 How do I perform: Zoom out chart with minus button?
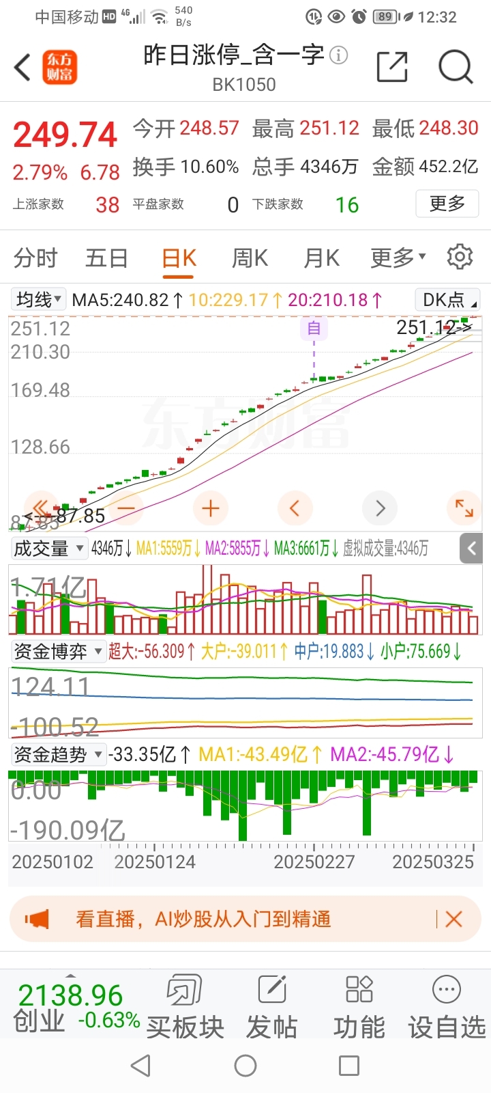click(x=125, y=508)
